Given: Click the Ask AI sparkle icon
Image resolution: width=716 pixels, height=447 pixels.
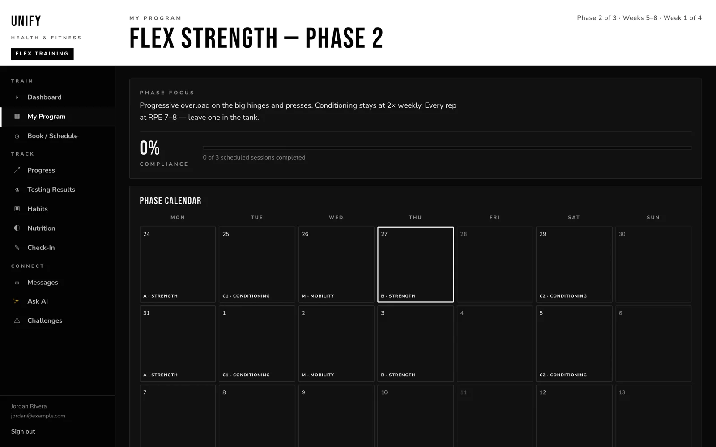Looking at the screenshot, I should pyautogui.click(x=16, y=301).
